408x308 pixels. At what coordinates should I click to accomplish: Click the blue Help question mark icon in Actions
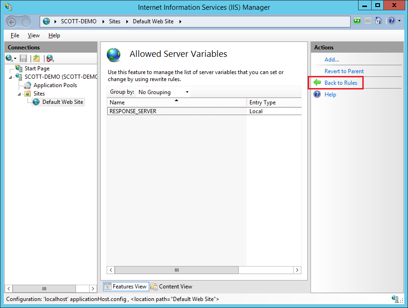click(317, 95)
